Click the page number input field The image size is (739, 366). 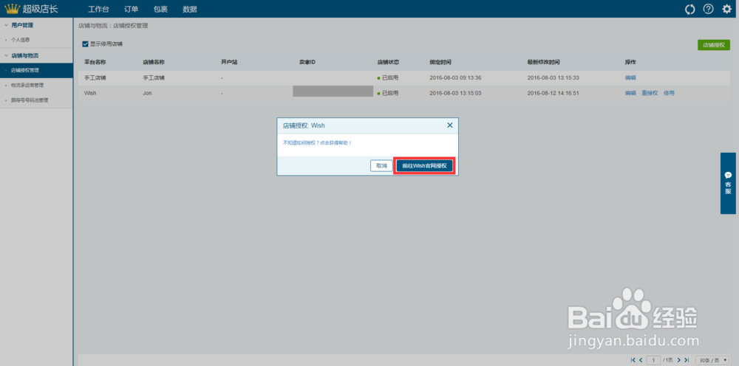point(653,360)
